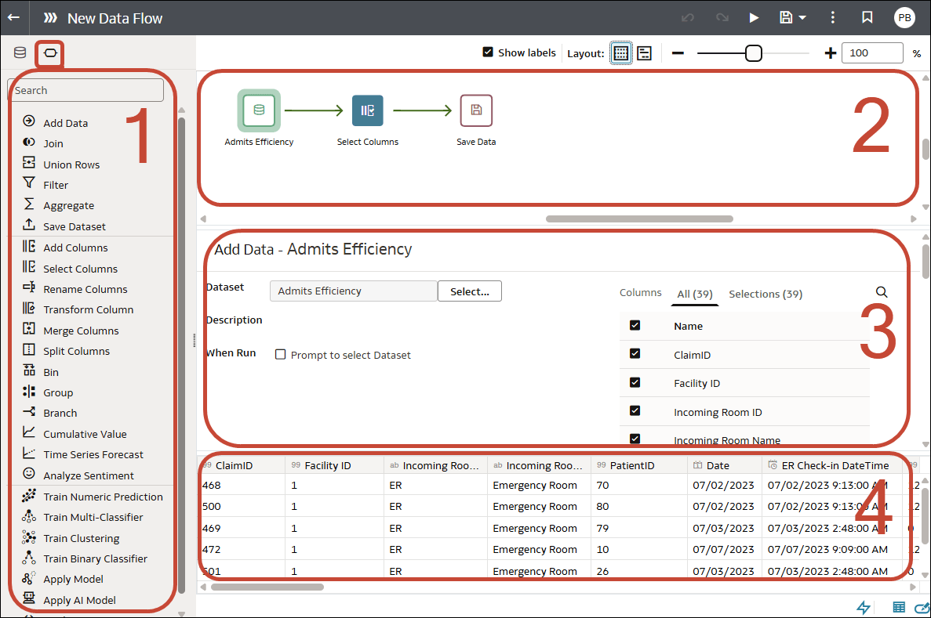Click the back arrow to exit the flow
The image size is (931, 618).
pos(13,17)
